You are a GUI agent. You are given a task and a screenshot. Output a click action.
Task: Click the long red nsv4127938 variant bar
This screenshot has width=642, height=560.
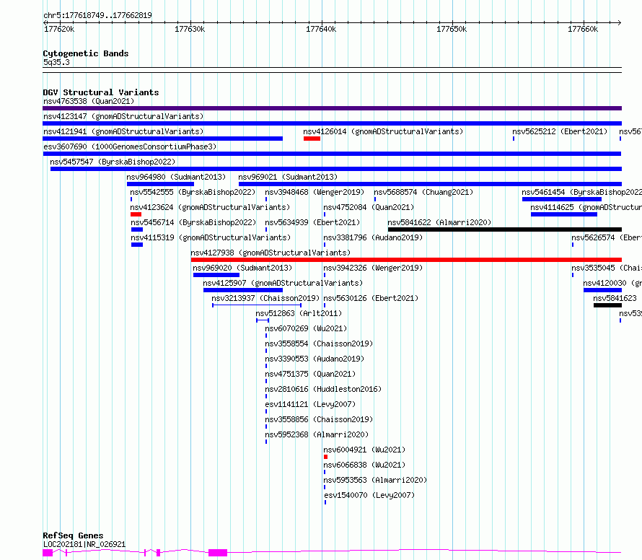click(x=406, y=260)
